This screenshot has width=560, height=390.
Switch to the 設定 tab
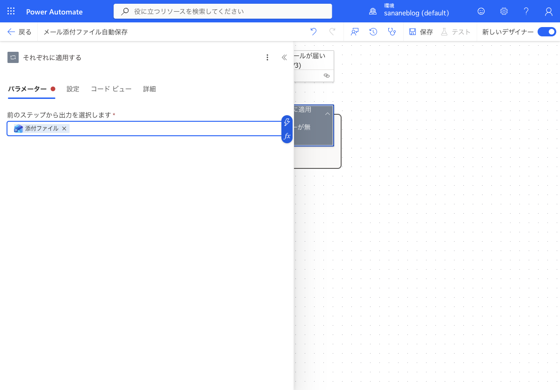click(x=73, y=89)
